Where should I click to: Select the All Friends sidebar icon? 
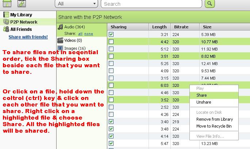pos(6,29)
